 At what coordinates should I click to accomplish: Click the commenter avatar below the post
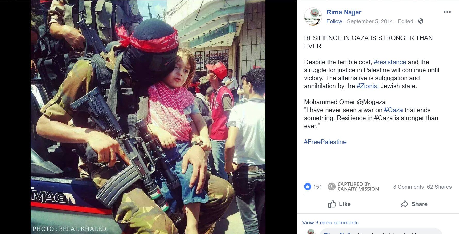pos(311,232)
